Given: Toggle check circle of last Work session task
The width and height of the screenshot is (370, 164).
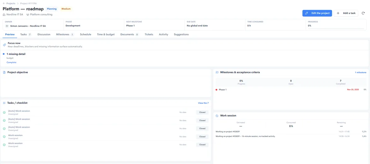Looking at the screenshot, I should tap(4, 145).
